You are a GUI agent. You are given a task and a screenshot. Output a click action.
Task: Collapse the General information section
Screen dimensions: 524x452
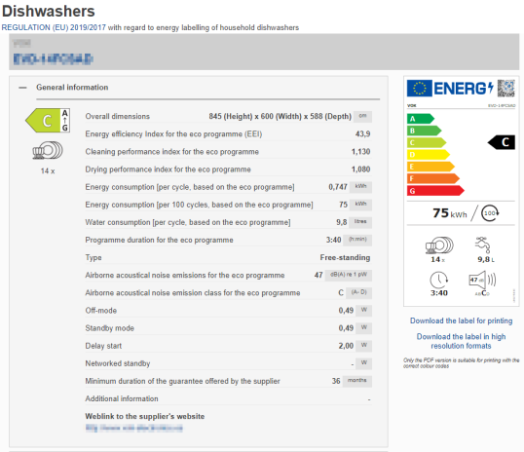(x=22, y=88)
